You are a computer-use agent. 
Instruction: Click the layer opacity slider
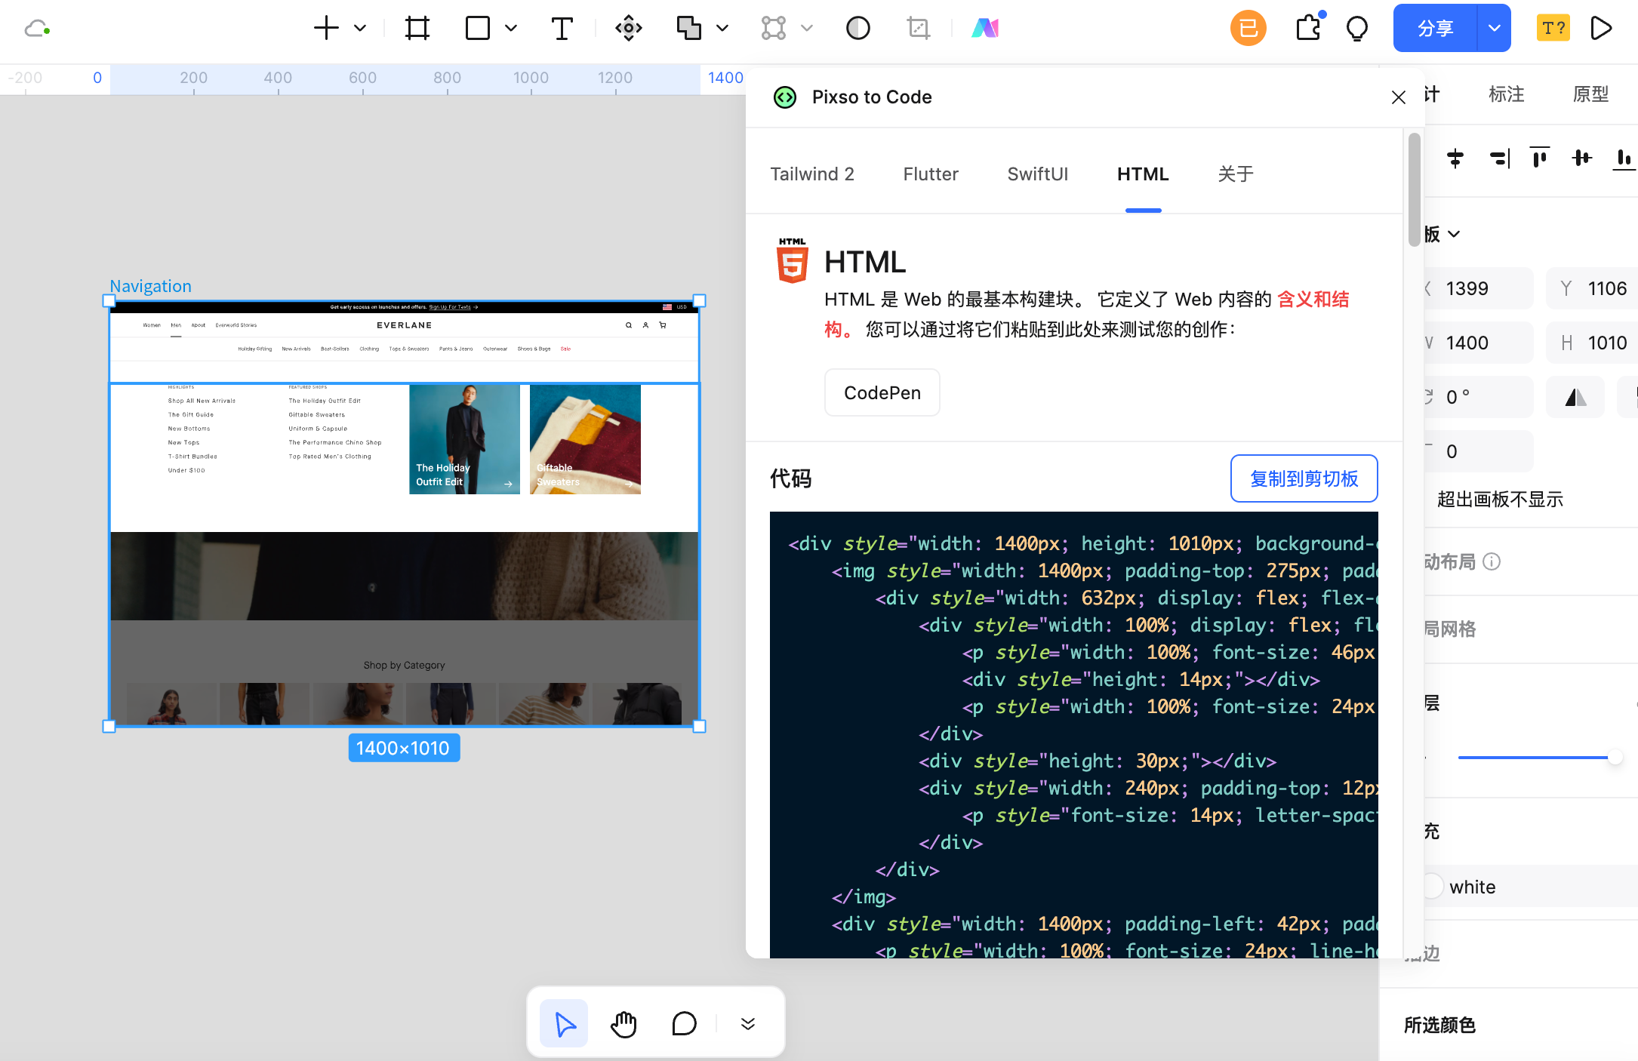(x=1538, y=758)
